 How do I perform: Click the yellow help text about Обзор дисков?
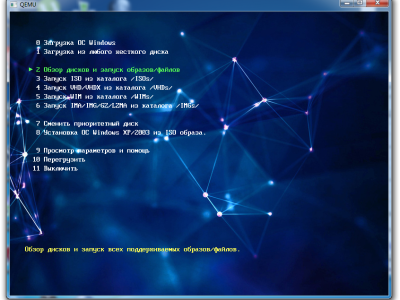coord(132,249)
